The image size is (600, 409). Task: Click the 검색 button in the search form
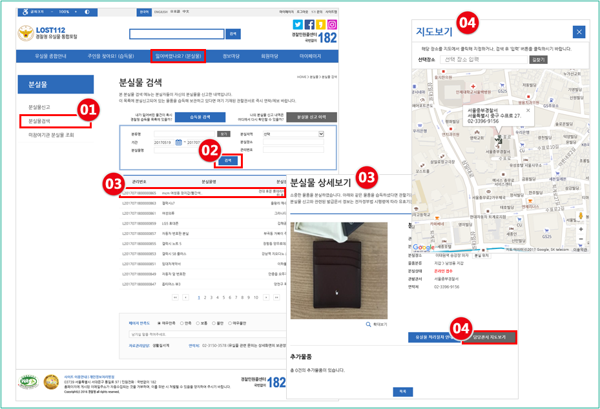point(229,161)
